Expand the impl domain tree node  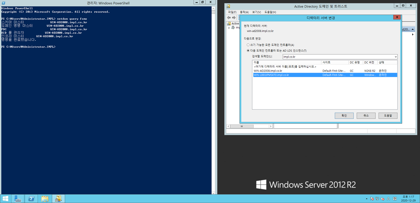pyautogui.click(x=229, y=28)
